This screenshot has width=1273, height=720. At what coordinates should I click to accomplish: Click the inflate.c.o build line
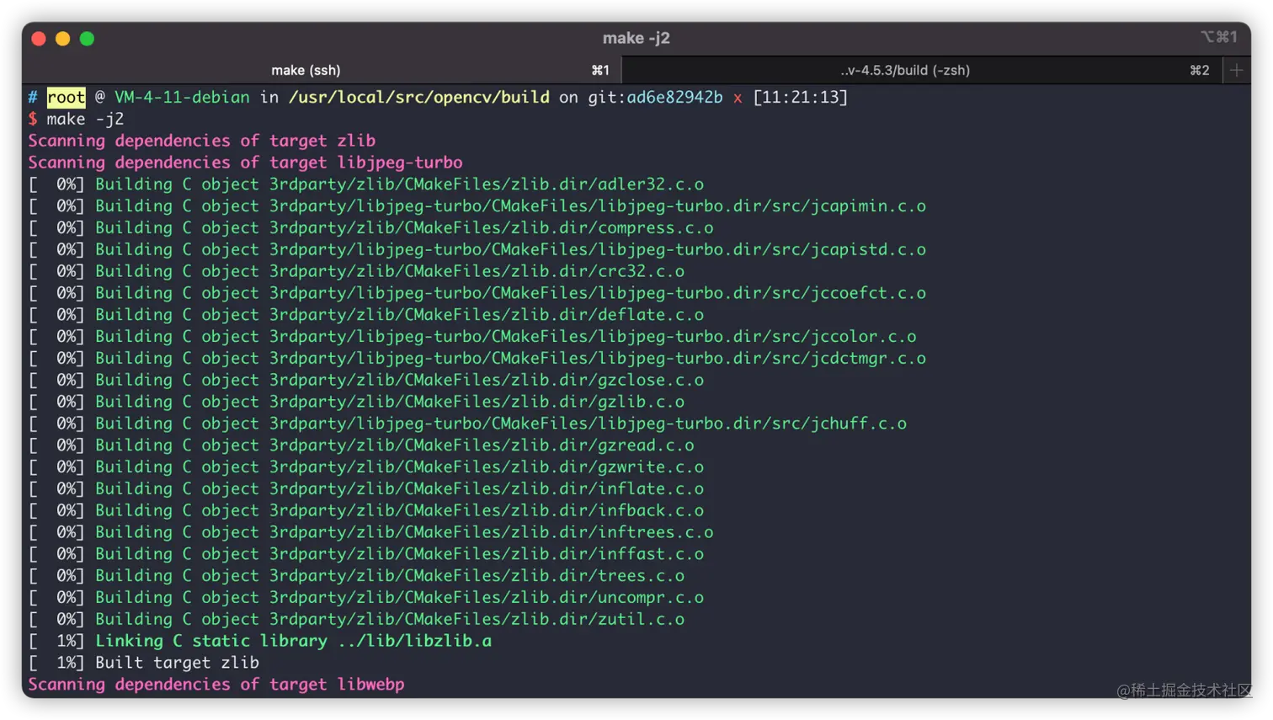(366, 489)
